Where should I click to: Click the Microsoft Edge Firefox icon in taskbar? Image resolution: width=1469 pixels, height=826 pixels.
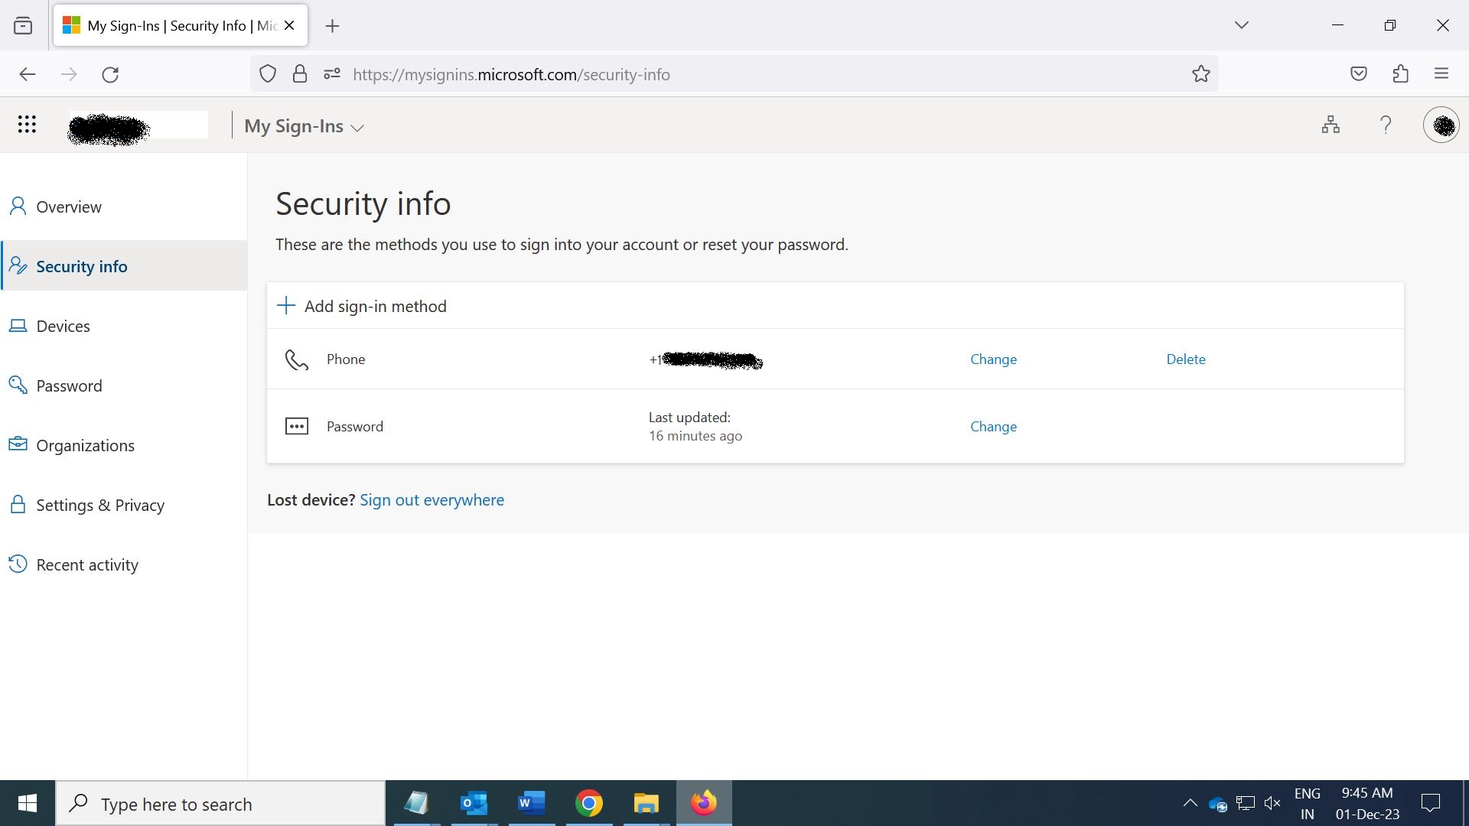pyautogui.click(x=704, y=803)
